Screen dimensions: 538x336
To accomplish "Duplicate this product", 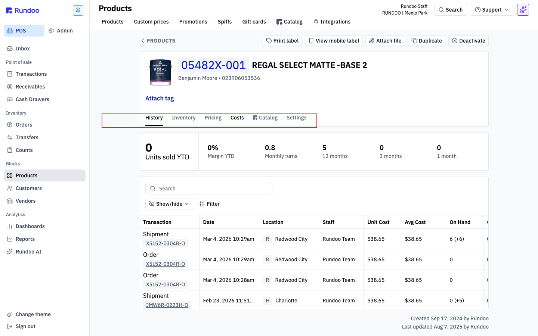I will click(427, 41).
